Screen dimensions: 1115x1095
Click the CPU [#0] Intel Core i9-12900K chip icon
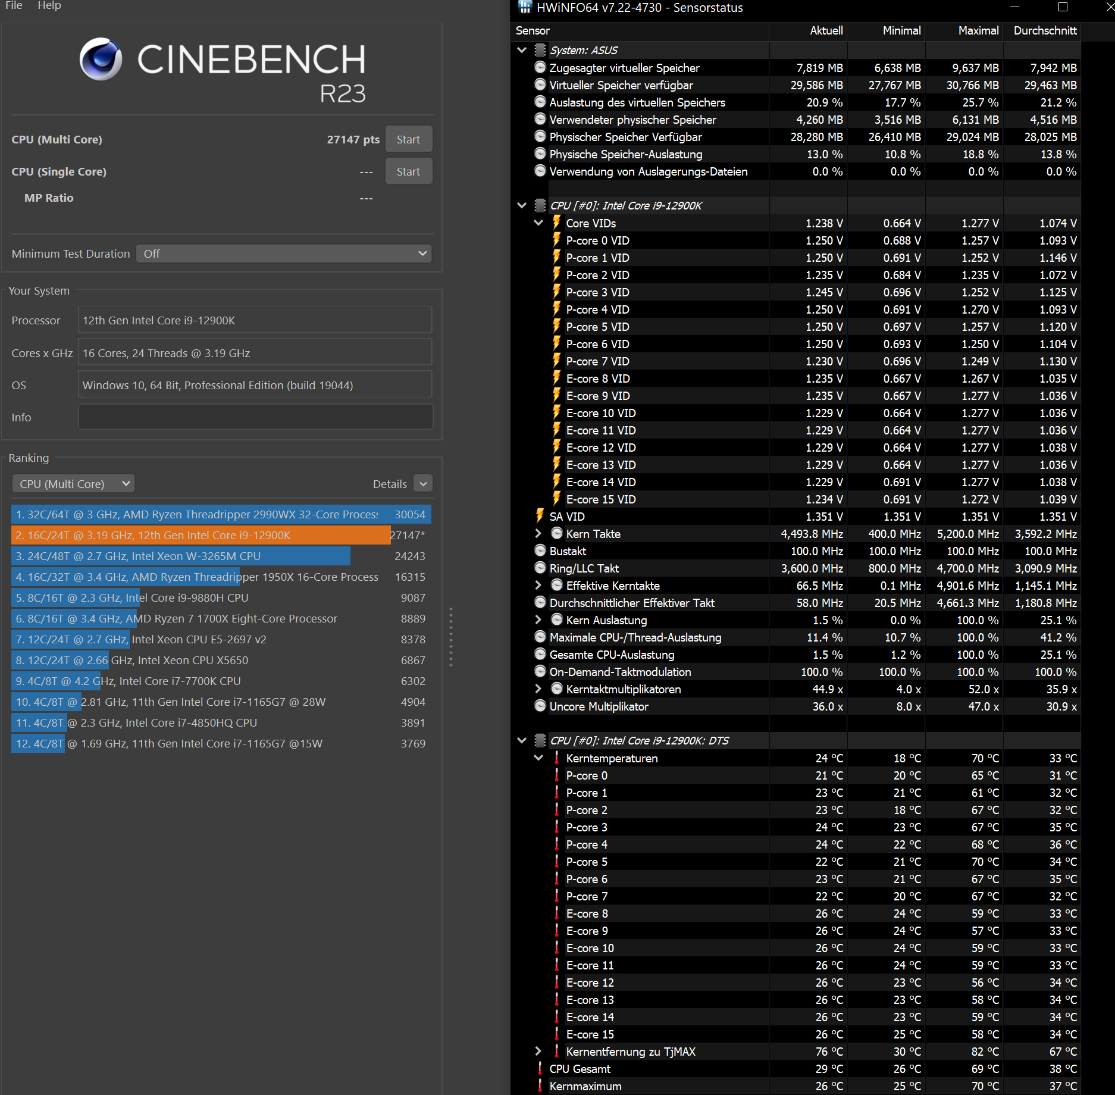point(540,205)
